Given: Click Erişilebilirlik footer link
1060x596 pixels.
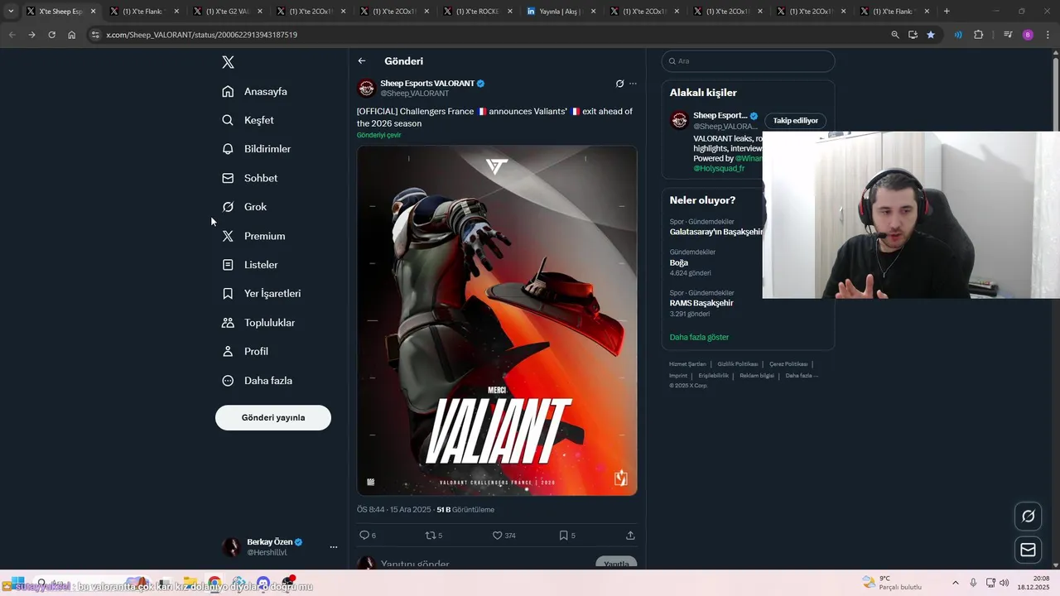Looking at the screenshot, I should 713,376.
